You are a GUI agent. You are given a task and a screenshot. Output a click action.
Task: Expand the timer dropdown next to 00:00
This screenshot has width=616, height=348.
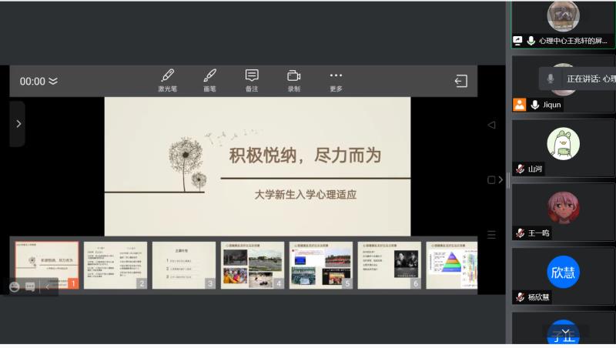point(53,81)
